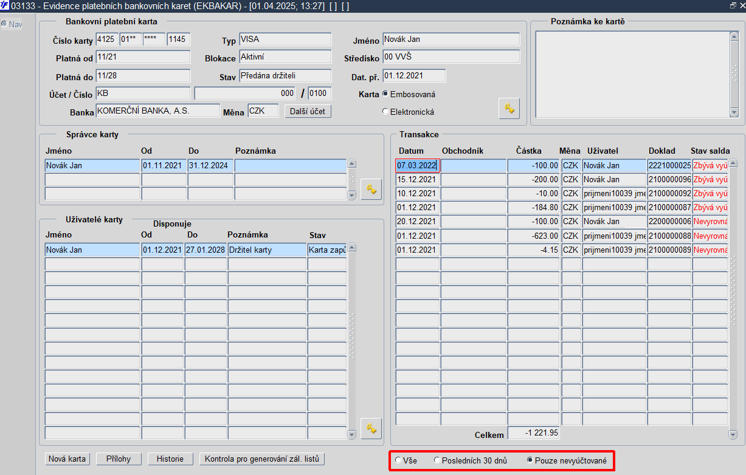Click down arrow of Poznámka ke kartě scrollbar
This screenshot has height=475, width=746.
click(733, 112)
